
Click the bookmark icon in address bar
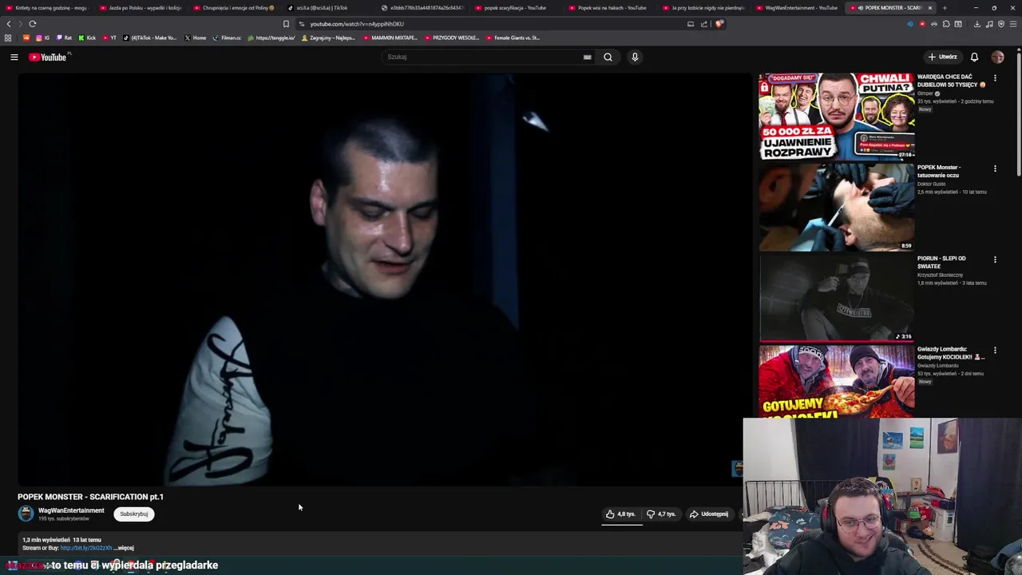[286, 24]
